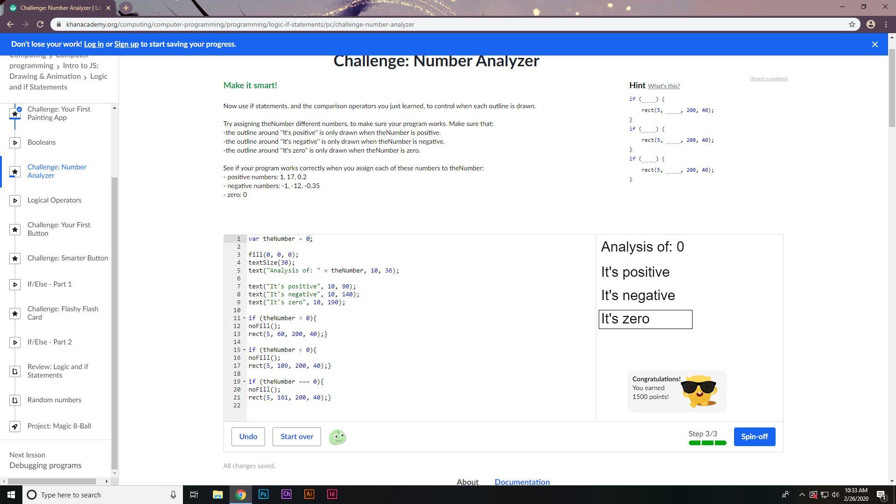Open Chrome profile avatar icon
The width and height of the screenshot is (896, 504).
pyautogui.click(x=870, y=24)
